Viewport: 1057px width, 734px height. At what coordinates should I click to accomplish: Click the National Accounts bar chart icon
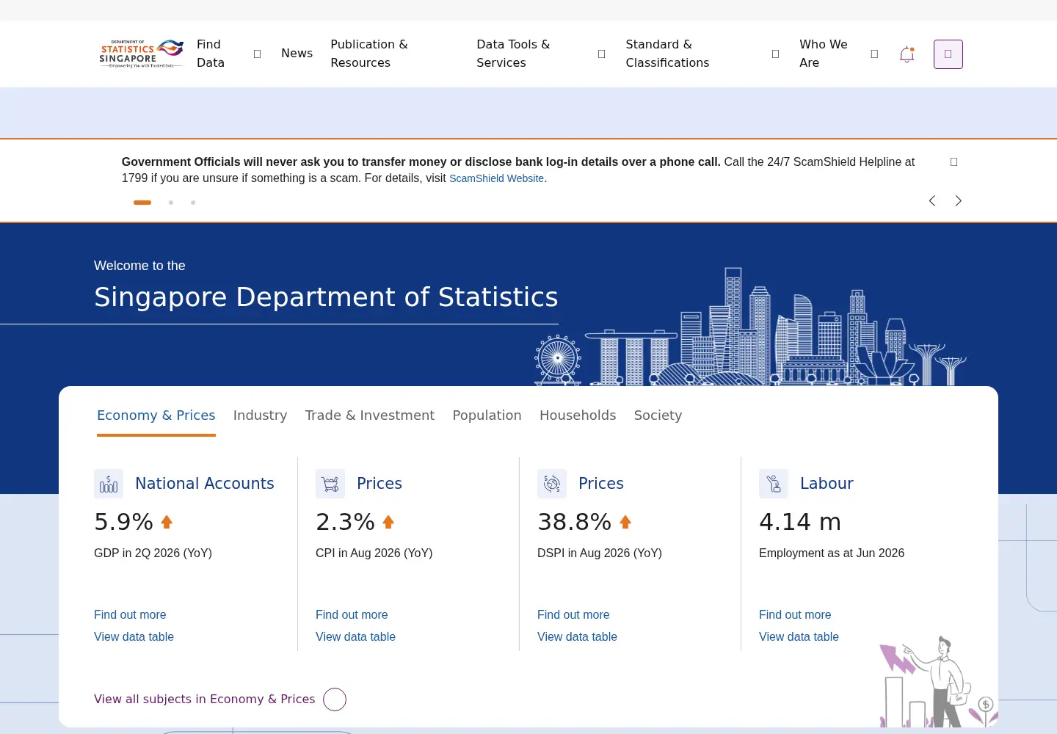pyautogui.click(x=109, y=484)
